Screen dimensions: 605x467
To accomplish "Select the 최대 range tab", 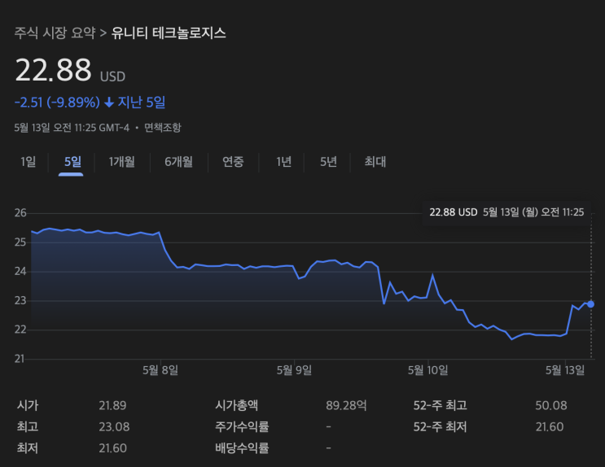I will pos(375,162).
